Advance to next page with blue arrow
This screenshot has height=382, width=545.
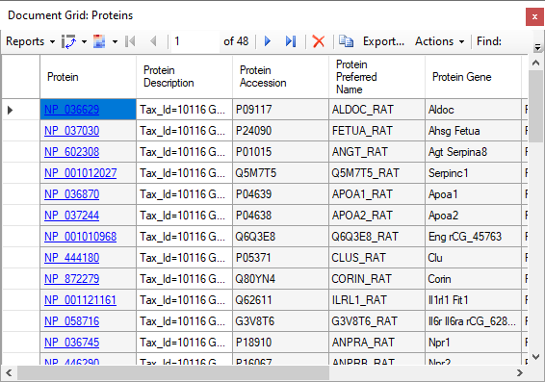pos(268,41)
